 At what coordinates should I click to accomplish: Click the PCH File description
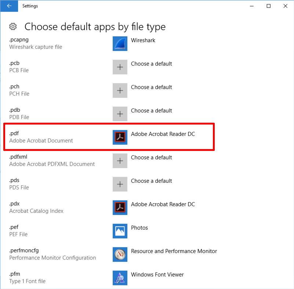coord(19,94)
